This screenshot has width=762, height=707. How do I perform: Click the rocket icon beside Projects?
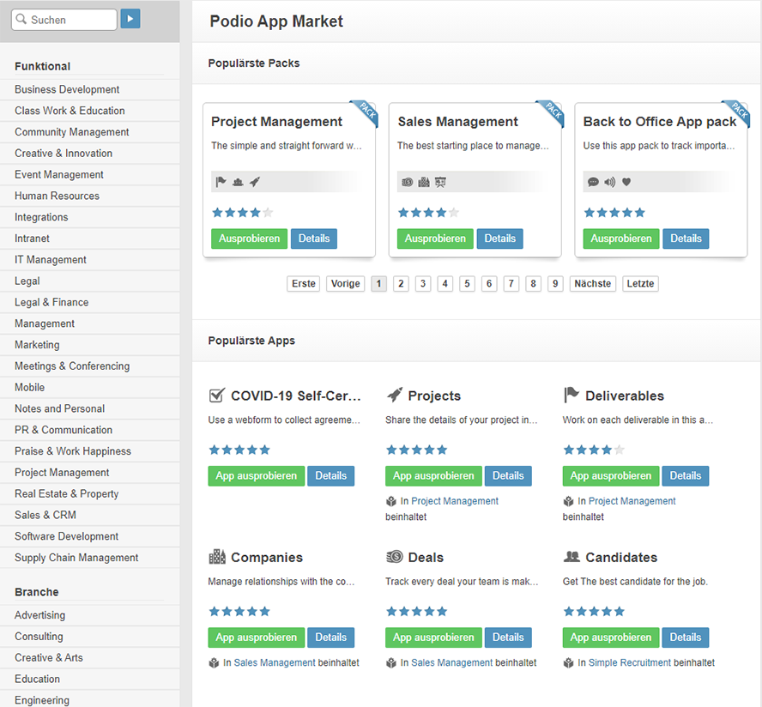coord(395,396)
